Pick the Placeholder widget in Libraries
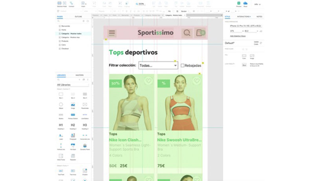The image size is (322, 181). (x=85, y=104)
